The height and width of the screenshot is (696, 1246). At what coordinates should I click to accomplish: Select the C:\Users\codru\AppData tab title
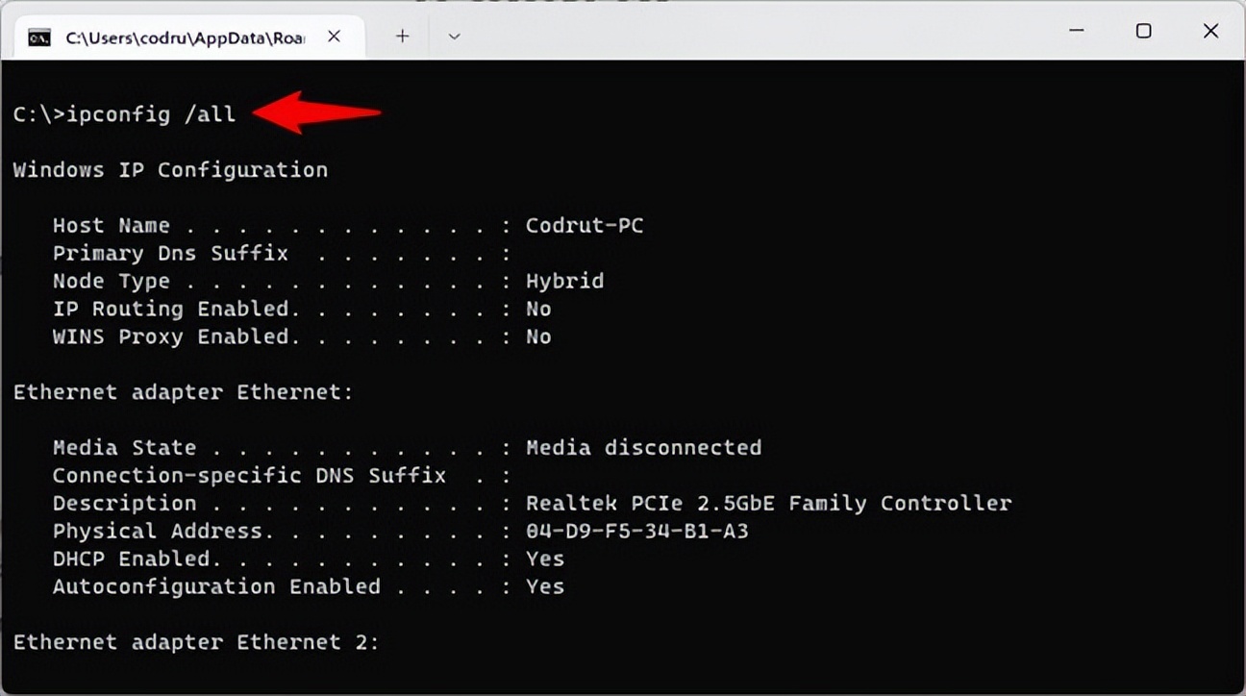(185, 37)
